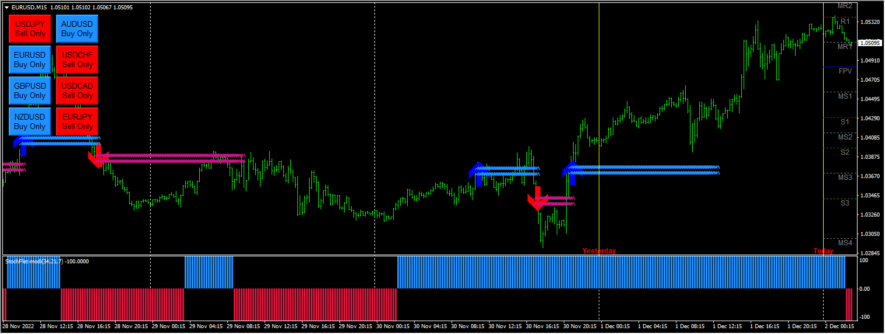This screenshot has height=334, width=885.
Task: Click the 28 Nov 2022 time axis label
Action: (18, 326)
